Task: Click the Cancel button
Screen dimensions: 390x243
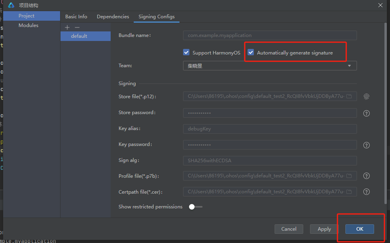Action: pyautogui.click(x=289, y=229)
